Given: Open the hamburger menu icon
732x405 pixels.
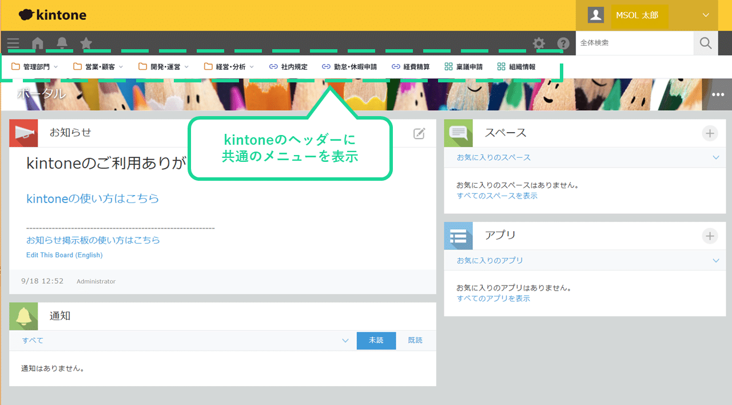Looking at the screenshot, I should [13, 43].
